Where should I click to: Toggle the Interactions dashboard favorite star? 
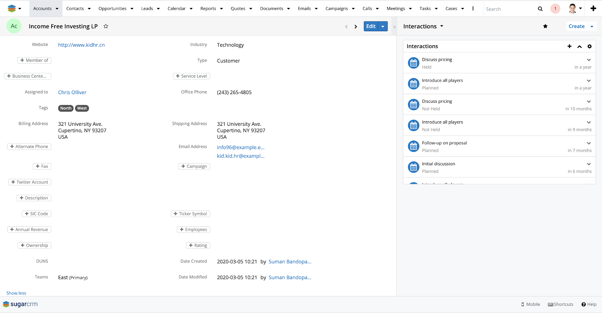545,26
